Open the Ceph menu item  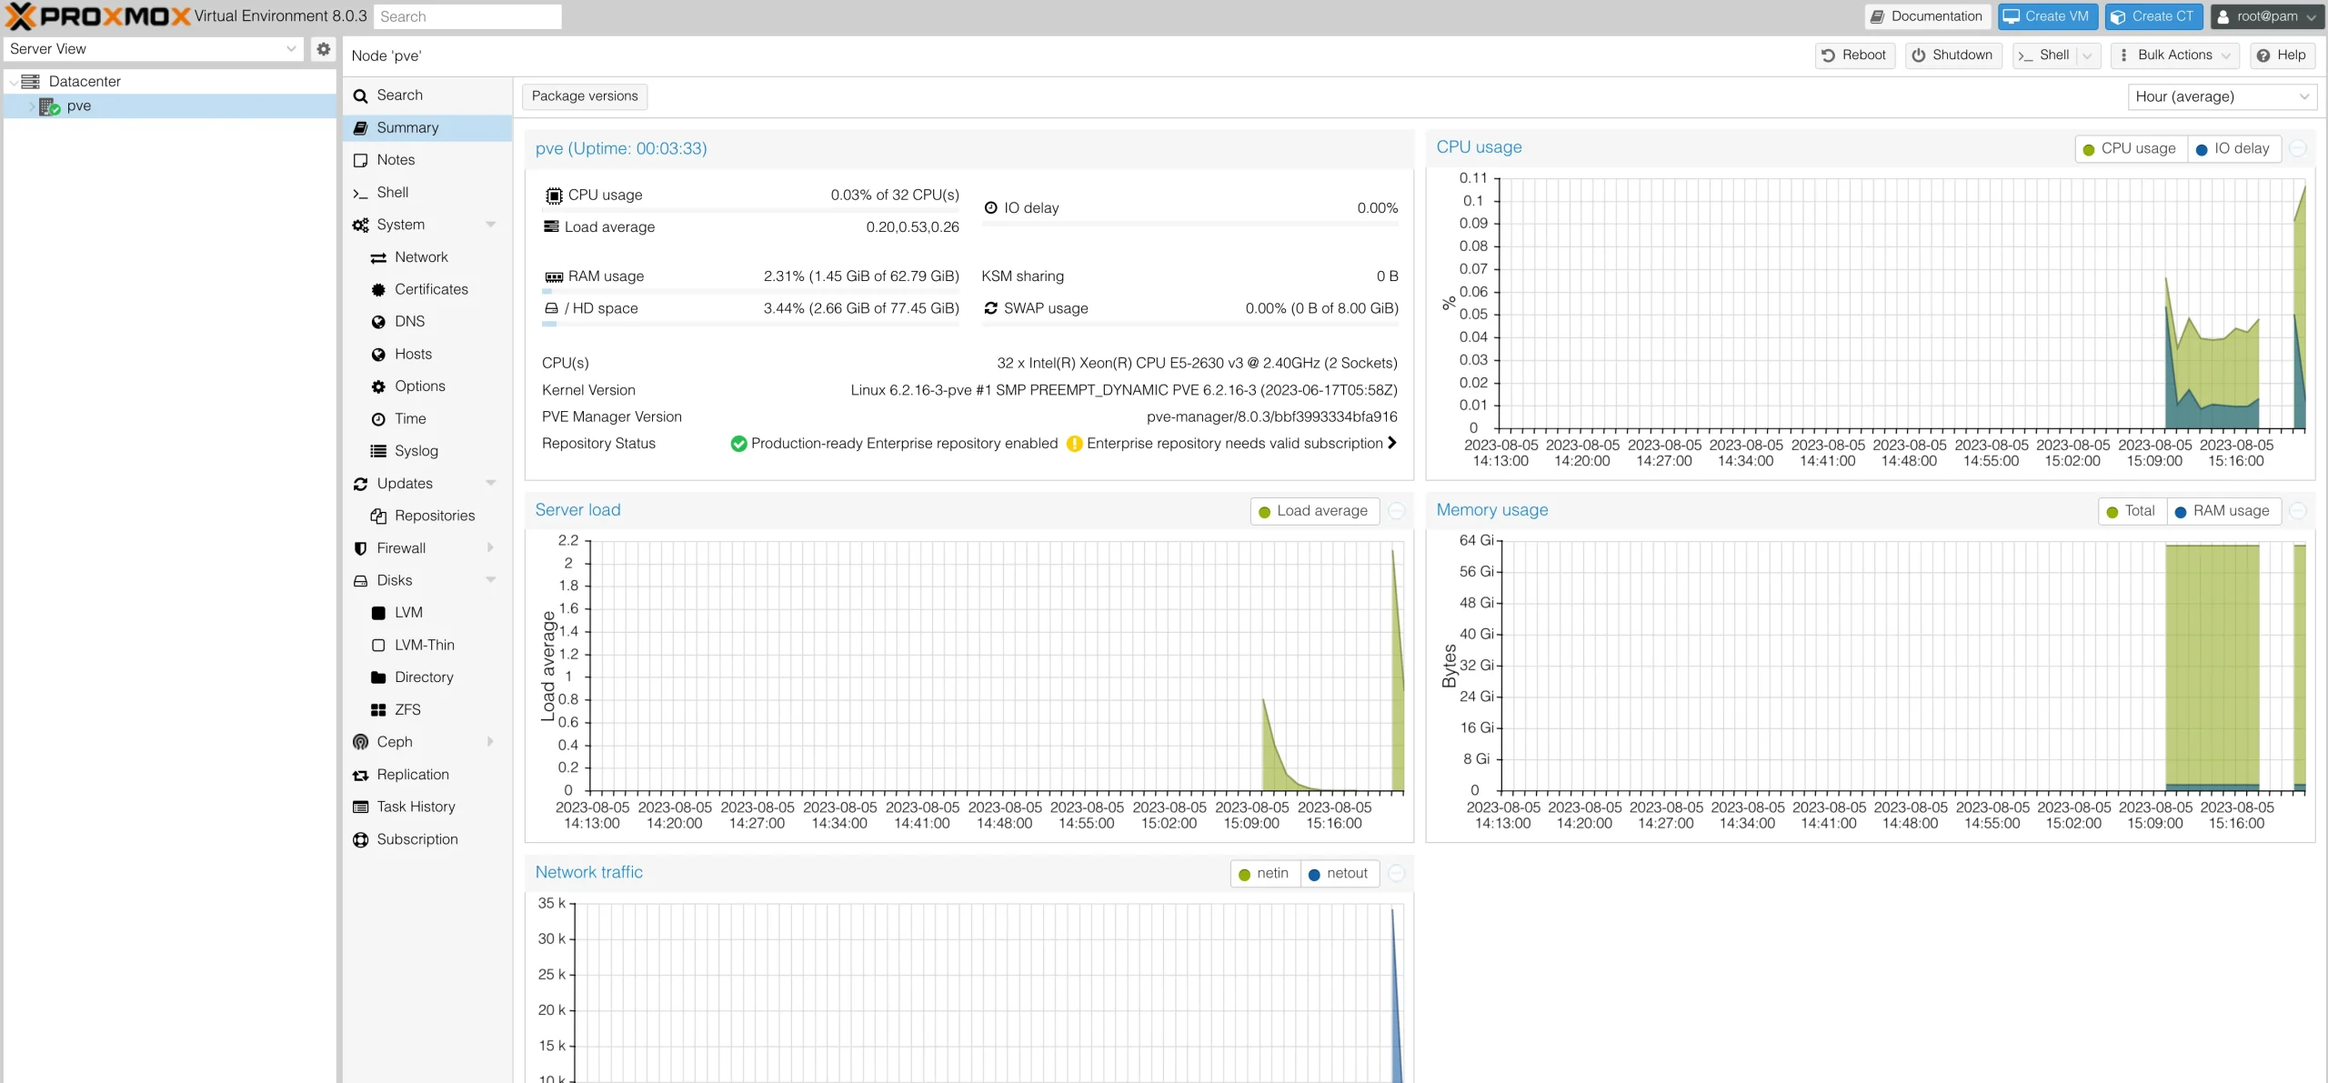(x=427, y=742)
